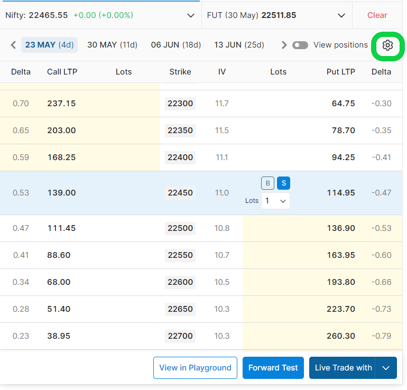Click put LTP 163.95
Image resolution: width=407 pixels, height=390 pixels.
pyautogui.click(x=341, y=255)
